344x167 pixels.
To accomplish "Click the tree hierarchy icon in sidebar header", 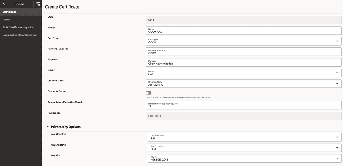I will point(38,4).
